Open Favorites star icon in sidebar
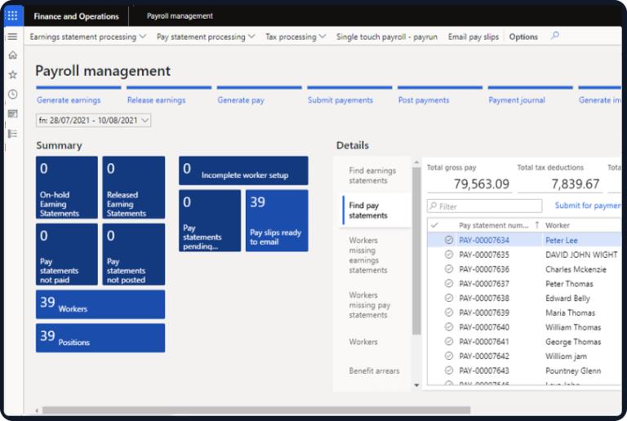 [12, 74]
